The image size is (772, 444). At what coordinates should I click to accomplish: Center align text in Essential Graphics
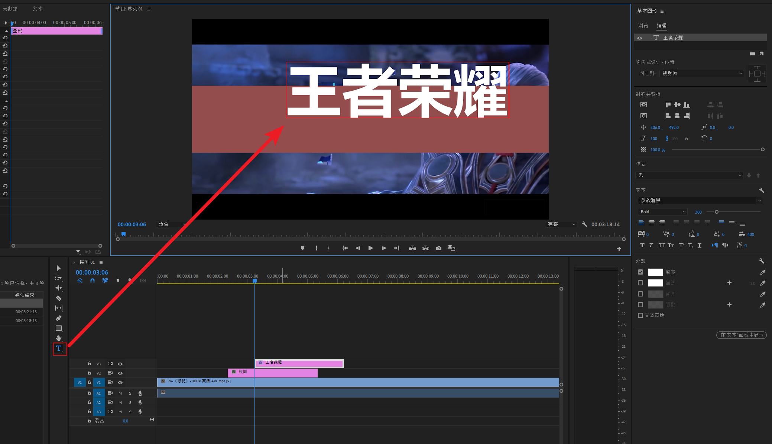coord(652,223)
